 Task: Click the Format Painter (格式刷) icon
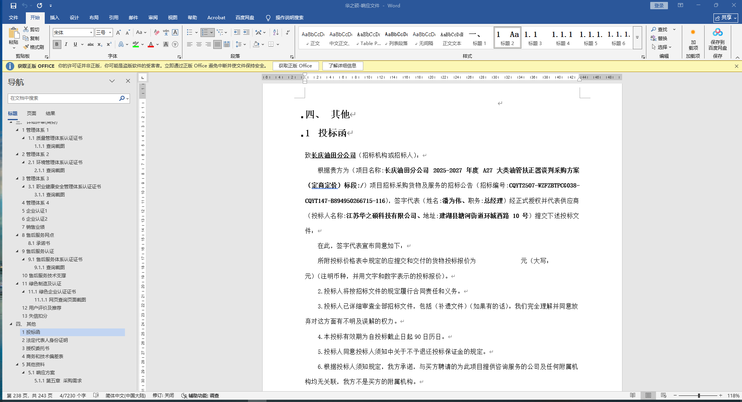[34, 47]
